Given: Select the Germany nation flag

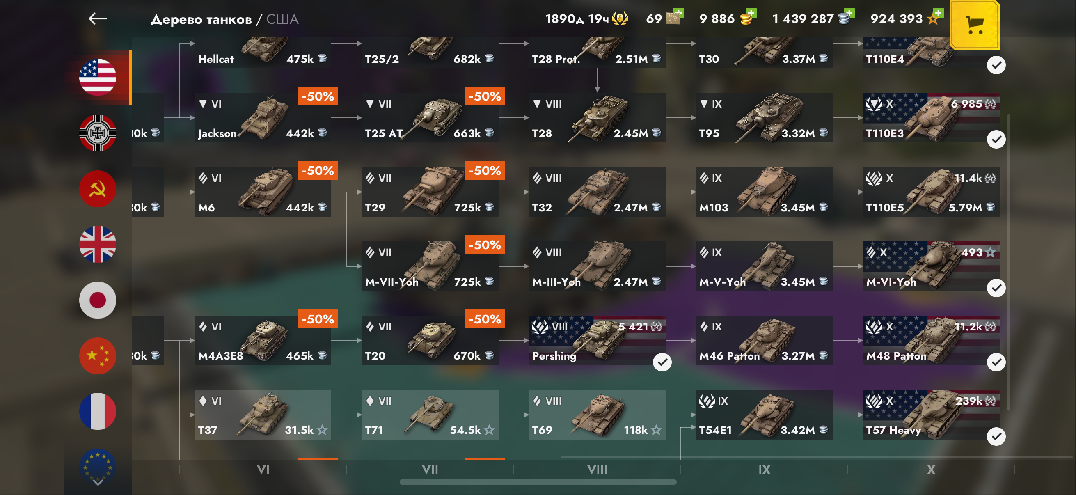Looking at the screenshot, I should pos(98,133).
